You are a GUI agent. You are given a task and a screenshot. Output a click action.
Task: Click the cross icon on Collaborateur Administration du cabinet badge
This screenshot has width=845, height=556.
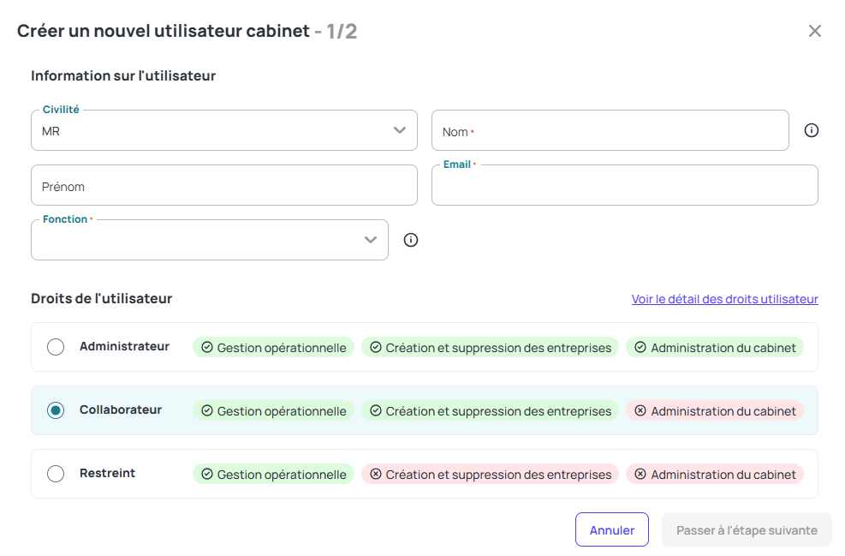click(x=640, y=410)
